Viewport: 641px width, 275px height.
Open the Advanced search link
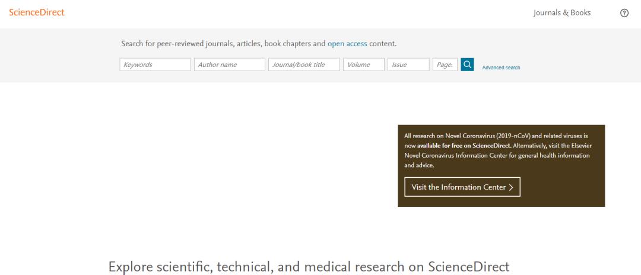pyautogui.click(x=501, y=68)
